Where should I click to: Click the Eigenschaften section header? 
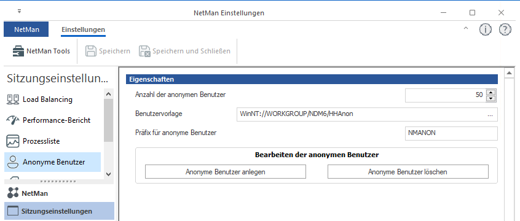tap(312, 80)
